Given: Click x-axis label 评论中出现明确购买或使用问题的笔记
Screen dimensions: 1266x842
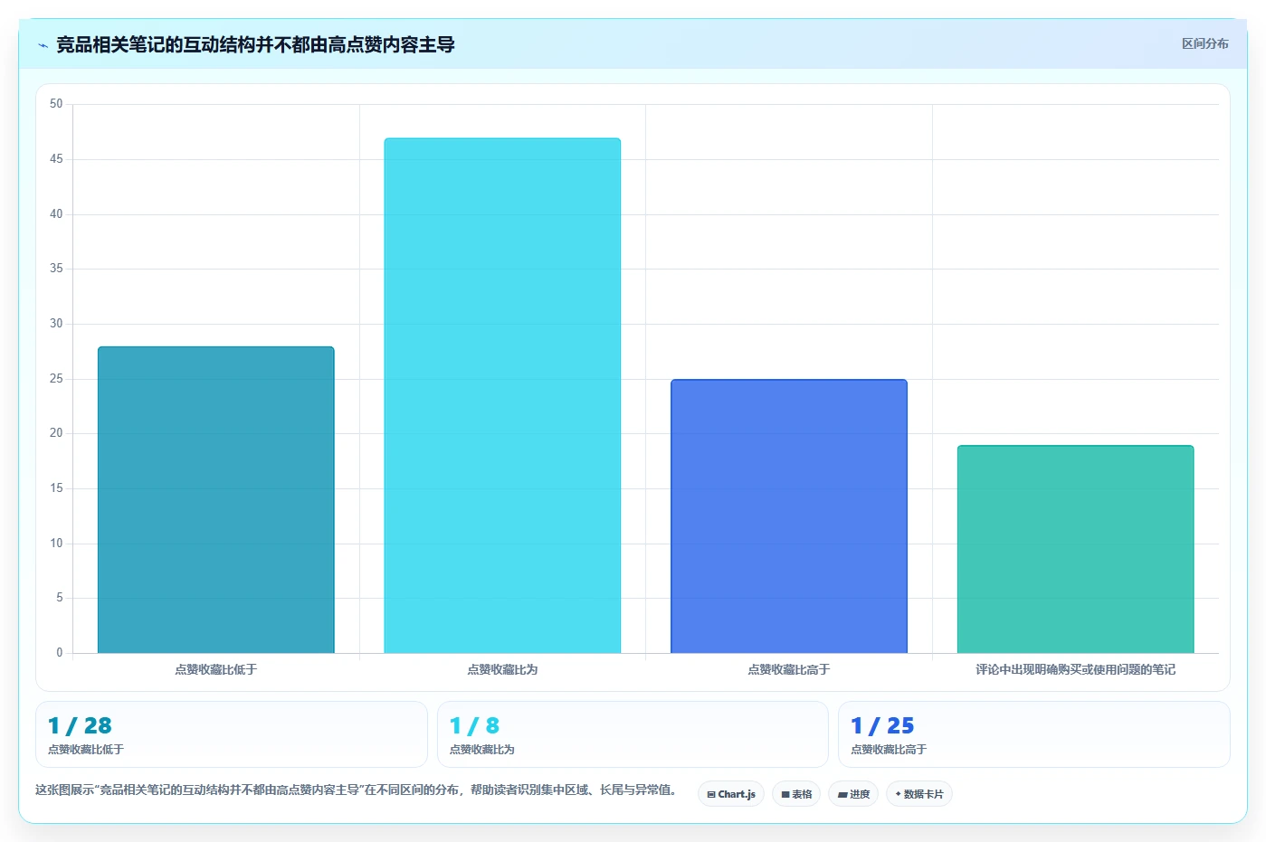Looking at the screenshot, I should click(1075, 669).
